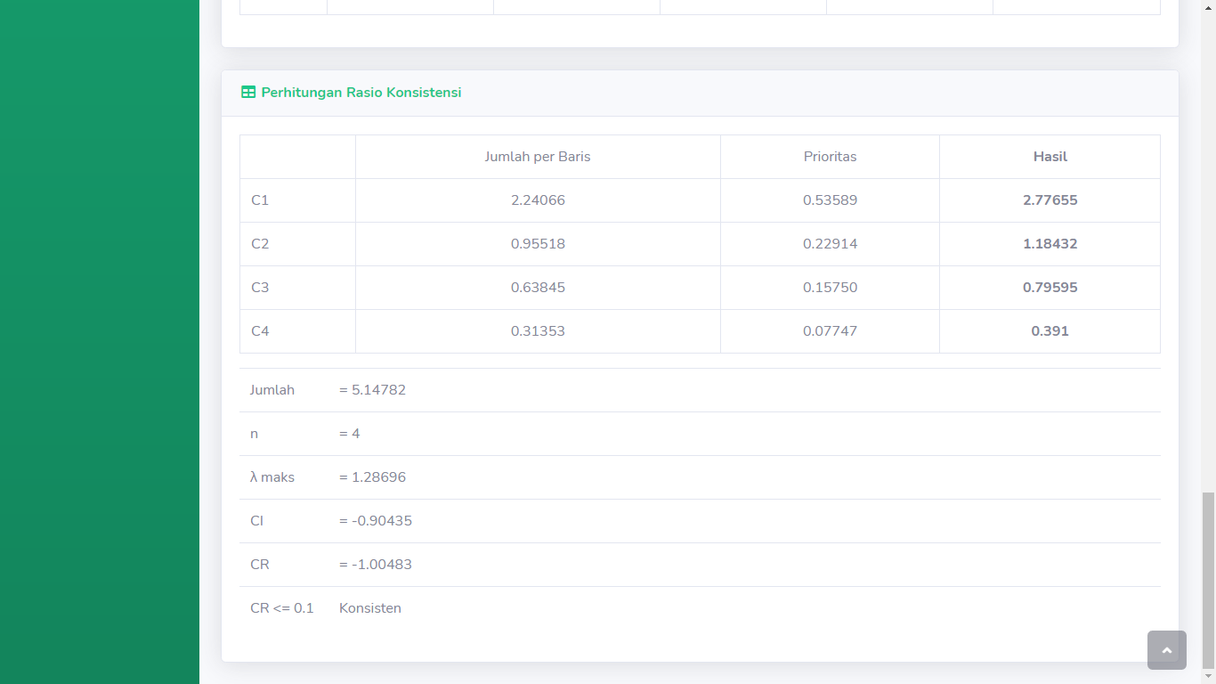This screenshot has height=684, width=1216.
Task: Click the value 2.24066 in C1 row
Action: coord(538,200)
